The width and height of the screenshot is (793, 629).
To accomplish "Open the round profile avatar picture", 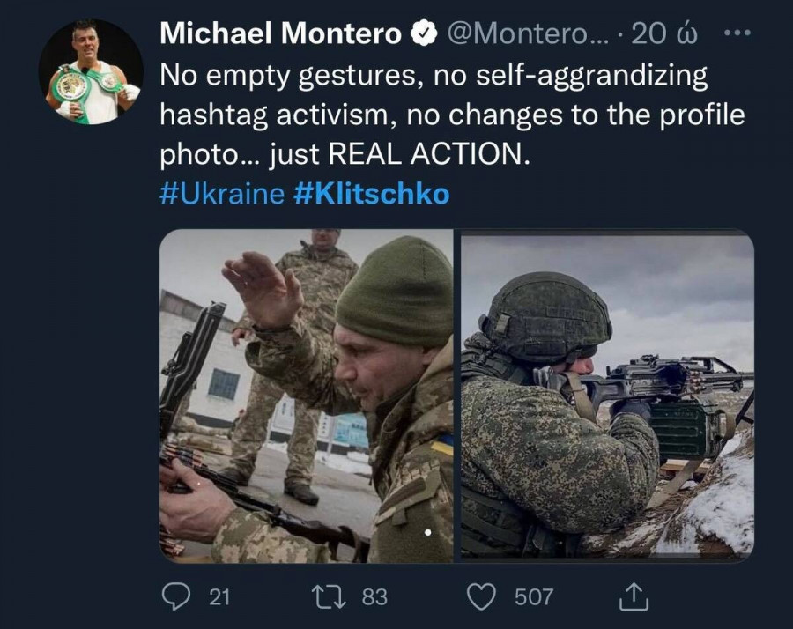I will click(x=91, y=72).
